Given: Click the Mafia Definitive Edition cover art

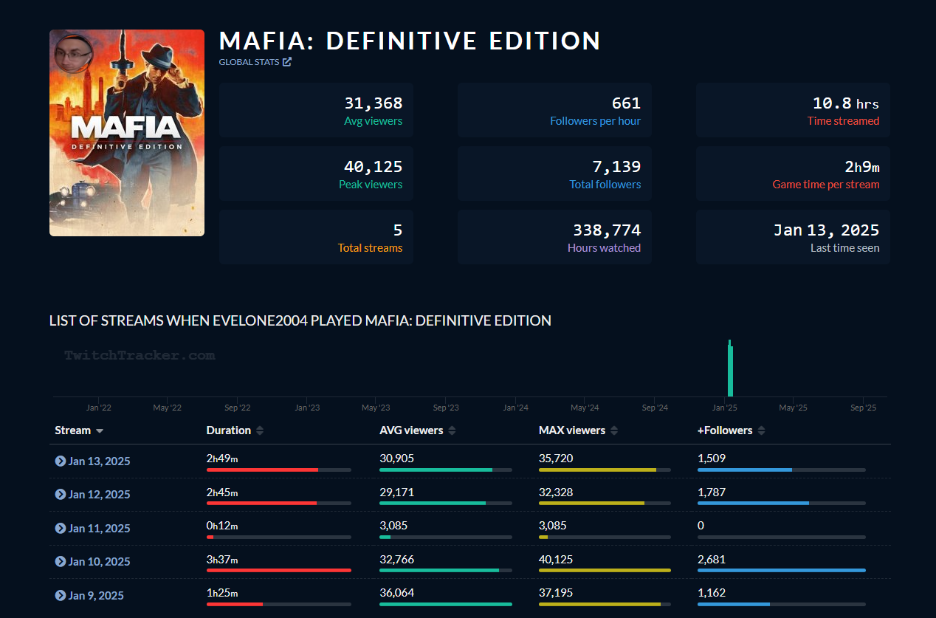Looking at the screenshot, I should (127, 133).
